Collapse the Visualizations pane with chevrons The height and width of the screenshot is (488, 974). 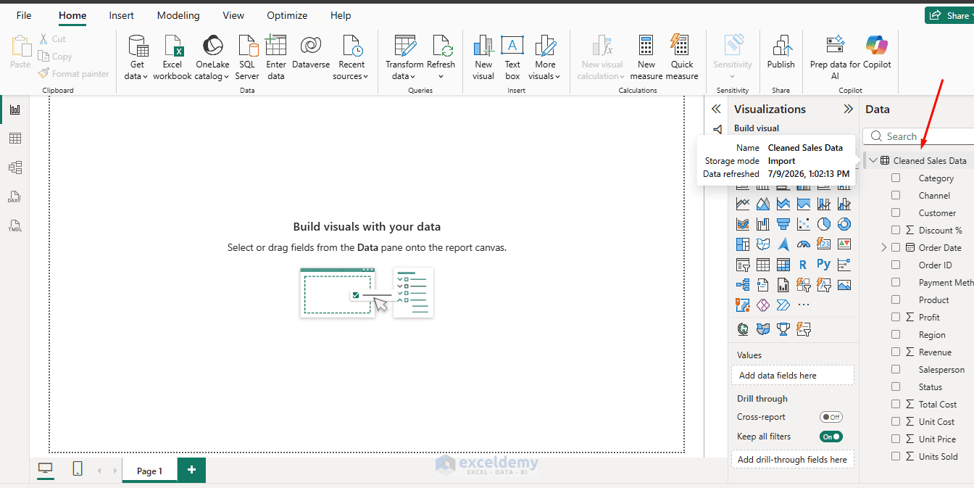(x=848, y=109)
